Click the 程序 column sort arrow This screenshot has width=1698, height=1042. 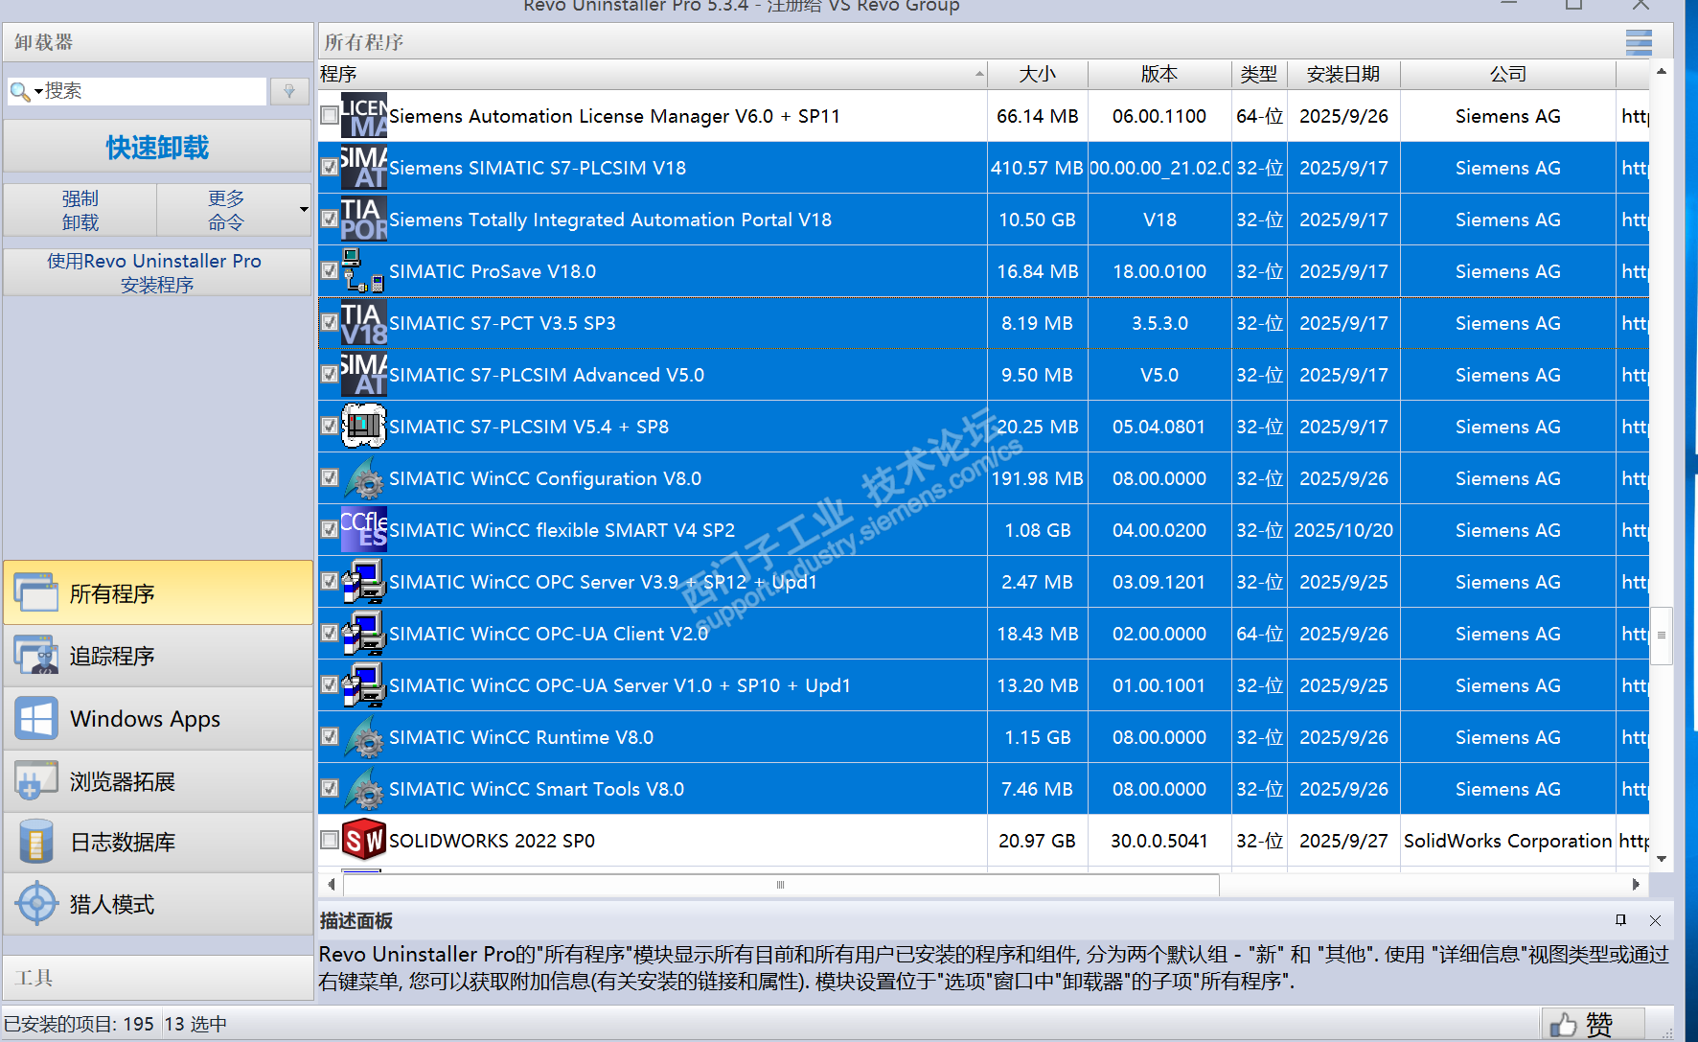point(979,74)
